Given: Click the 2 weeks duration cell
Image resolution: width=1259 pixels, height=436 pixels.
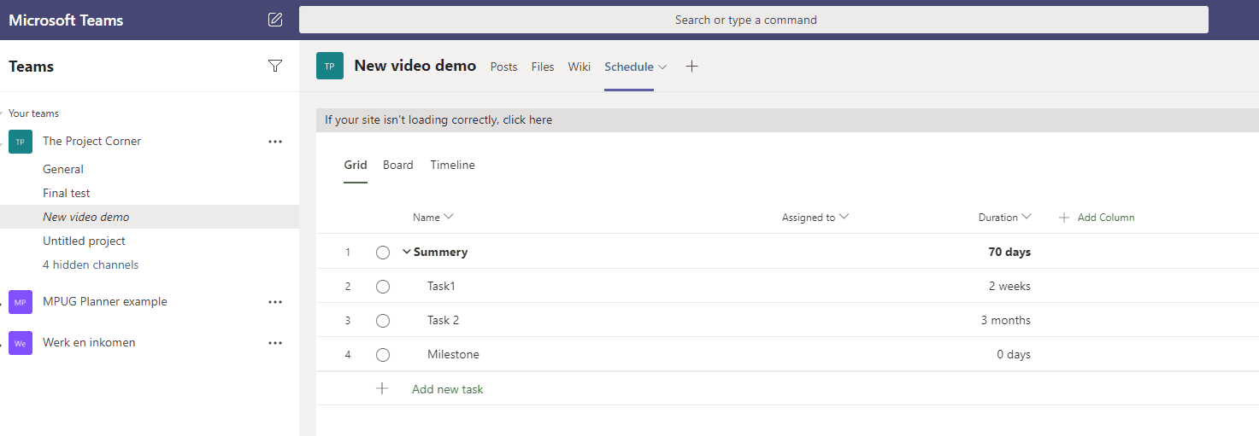Looking at the screenshot, I should tap(1009, 286).
